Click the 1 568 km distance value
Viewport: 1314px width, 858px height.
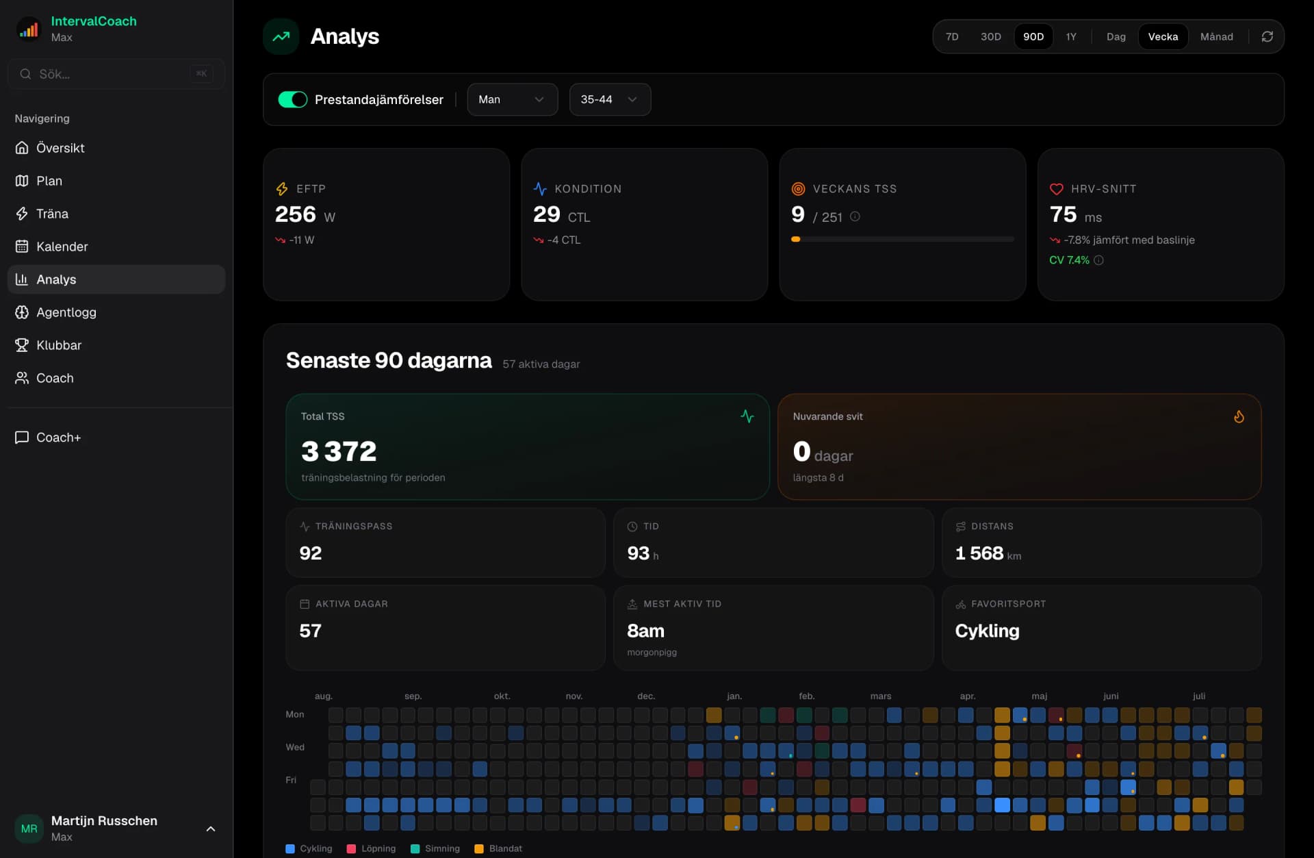point(988,553)
